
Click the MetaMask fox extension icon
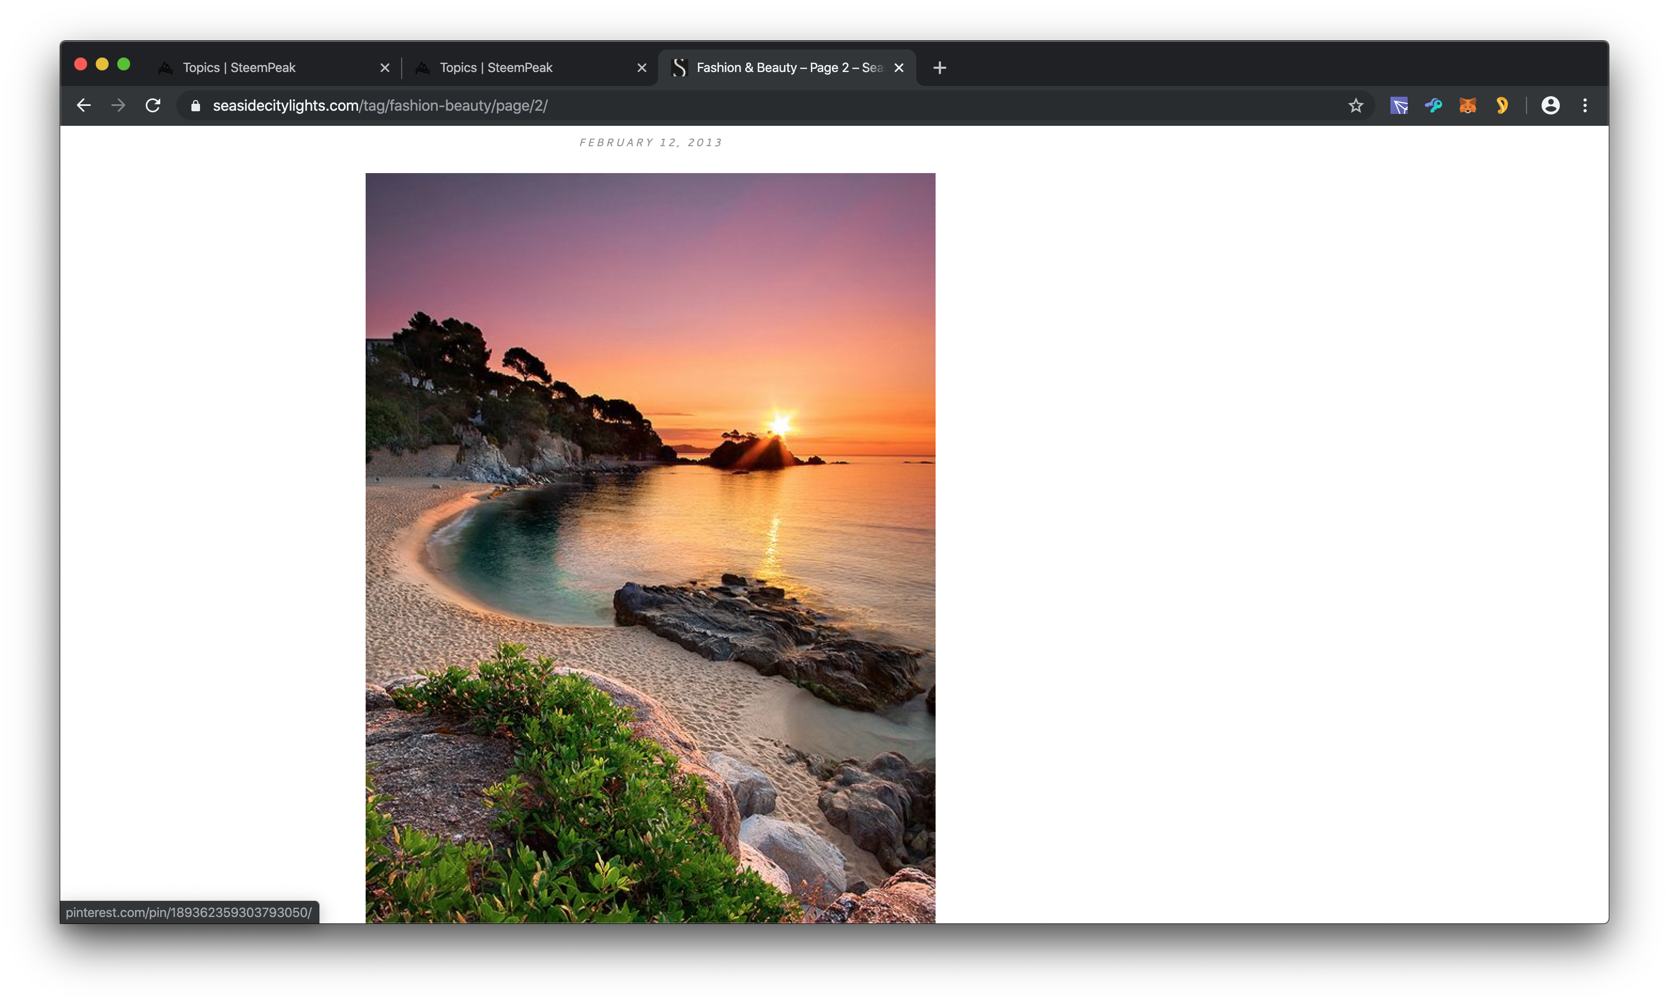click(x=1467, y=105)
